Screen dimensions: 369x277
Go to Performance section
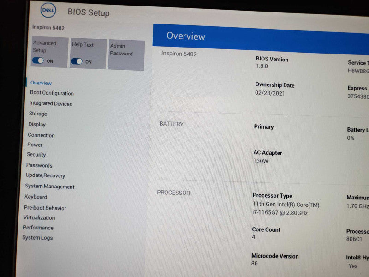click(x=38, y=228)
